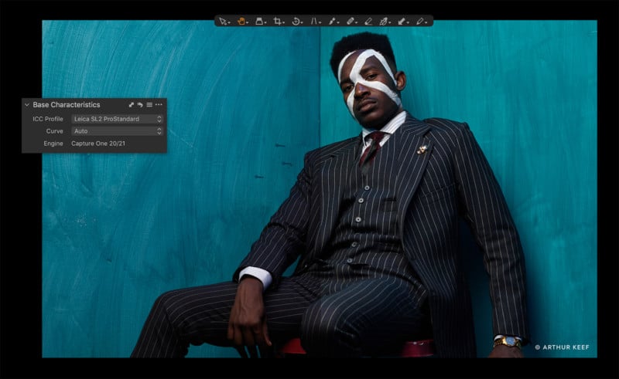Select the Draw Mask brush tool
619x379 pixels.
pos(350,21)
